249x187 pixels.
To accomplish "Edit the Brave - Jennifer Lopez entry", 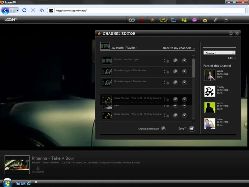I will [175, 60].
